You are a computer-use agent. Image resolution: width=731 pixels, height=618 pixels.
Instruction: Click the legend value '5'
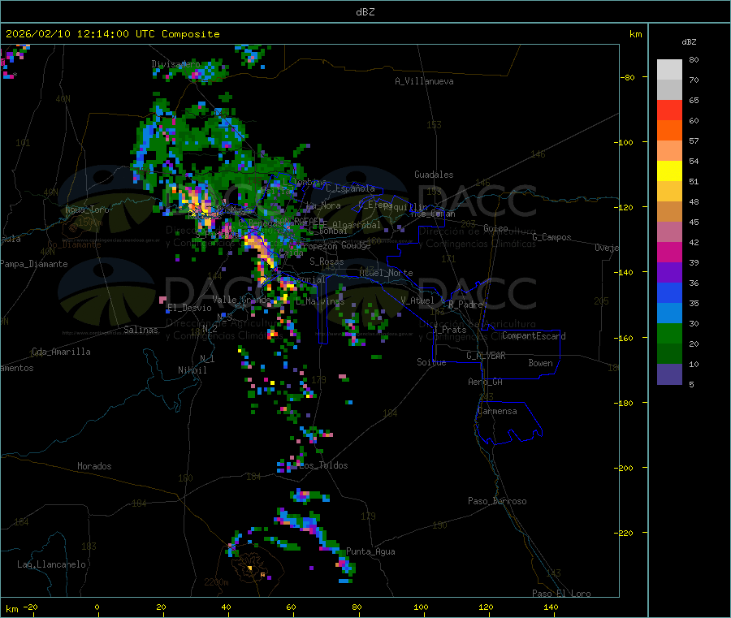(x=691, y=384)
